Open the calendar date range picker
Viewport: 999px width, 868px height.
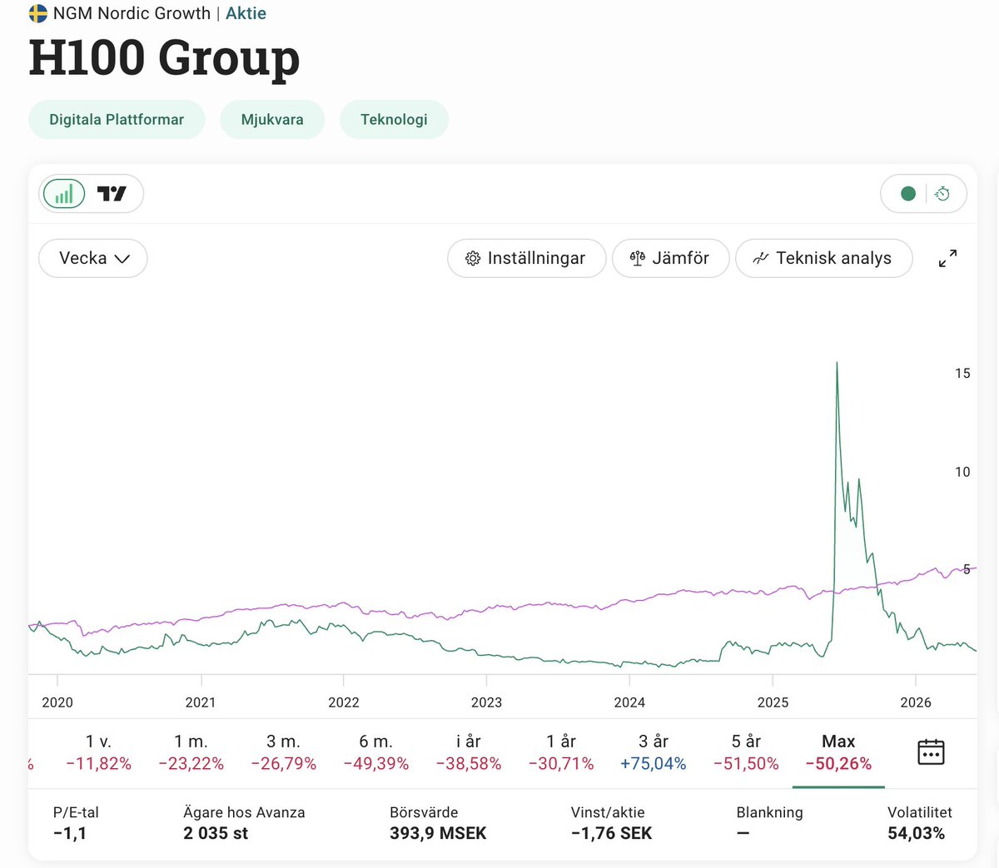tap(931, 752)
